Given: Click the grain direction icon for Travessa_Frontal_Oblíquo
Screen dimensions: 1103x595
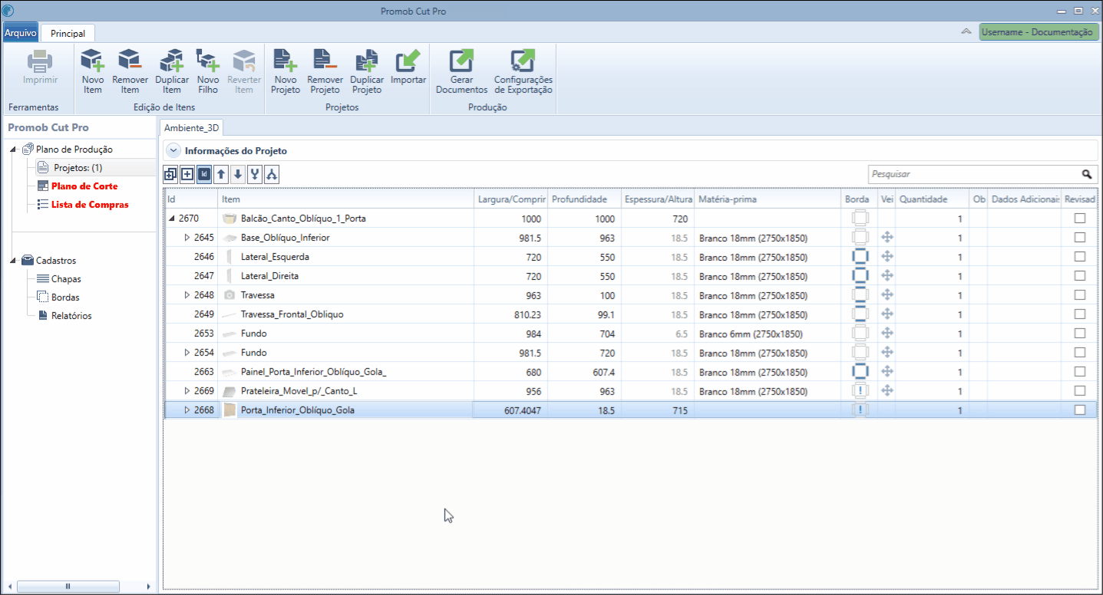Looking at the screenshot, I should (x=887, y=314).
